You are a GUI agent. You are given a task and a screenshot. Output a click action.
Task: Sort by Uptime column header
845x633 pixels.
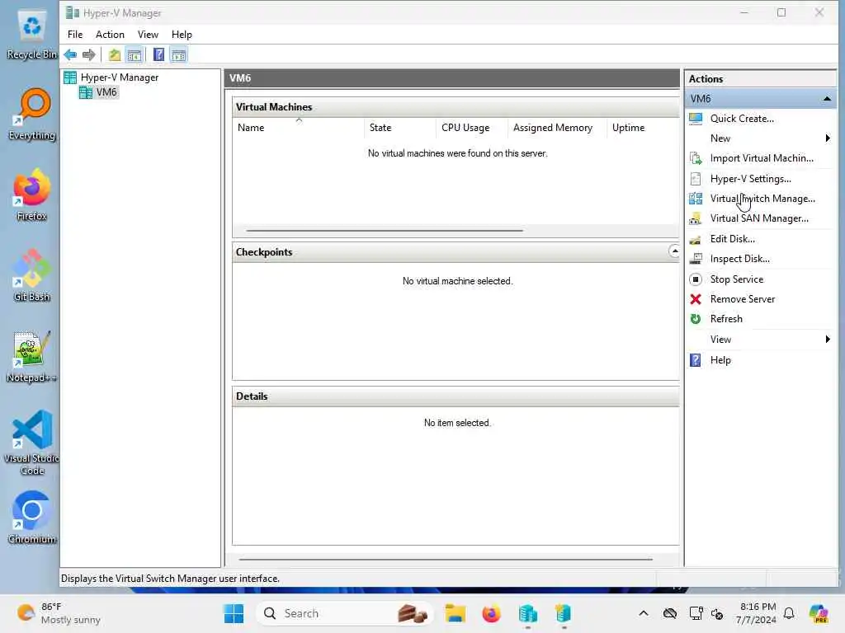pyautogui.click(x=642, y=128)
